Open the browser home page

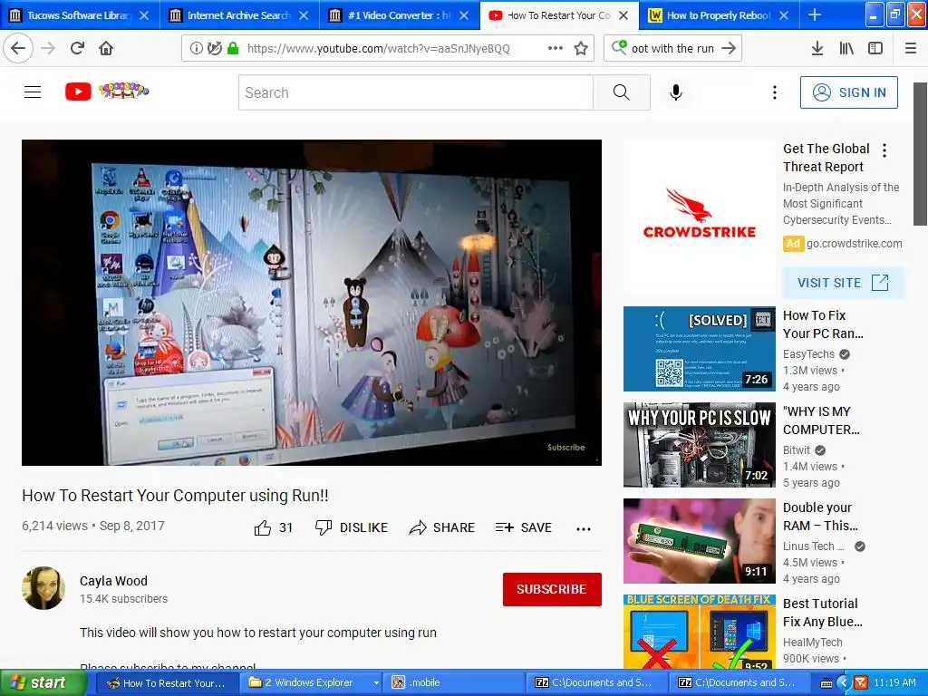click(x=106, y=48)
